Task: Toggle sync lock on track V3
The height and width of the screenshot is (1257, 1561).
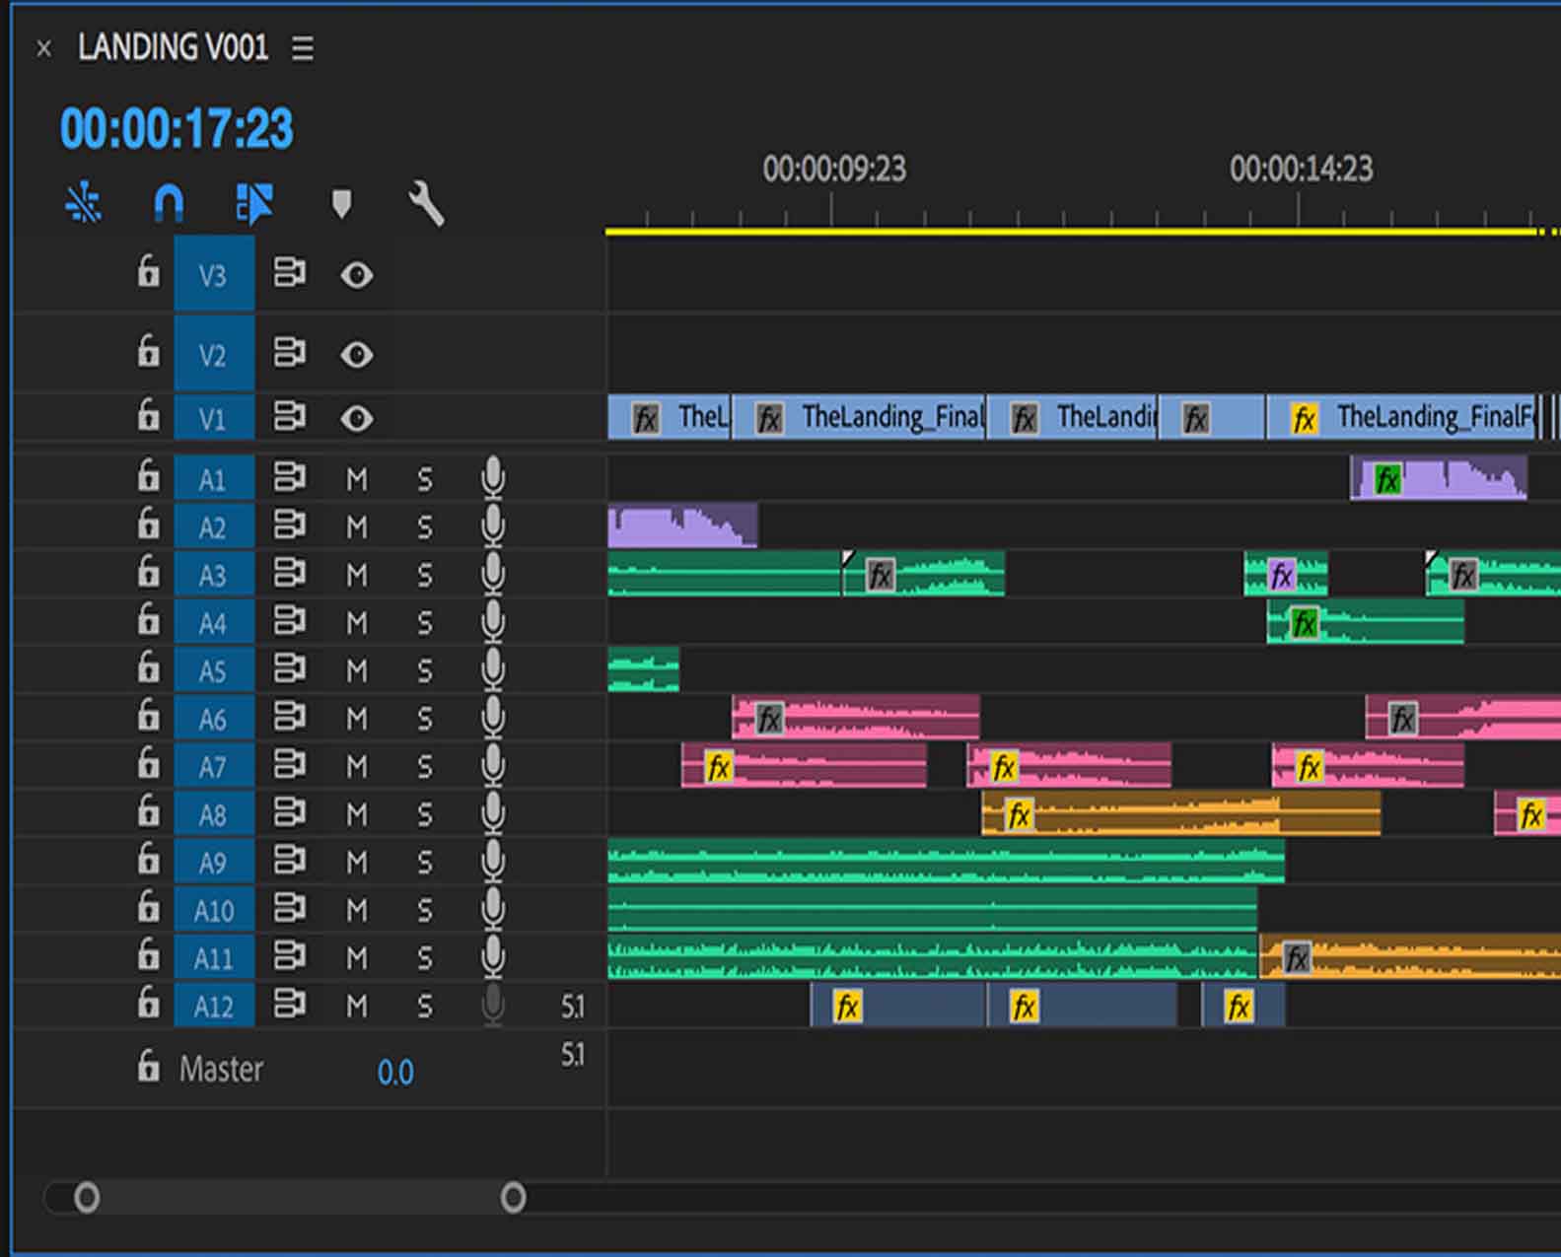Action: point(289,273)
